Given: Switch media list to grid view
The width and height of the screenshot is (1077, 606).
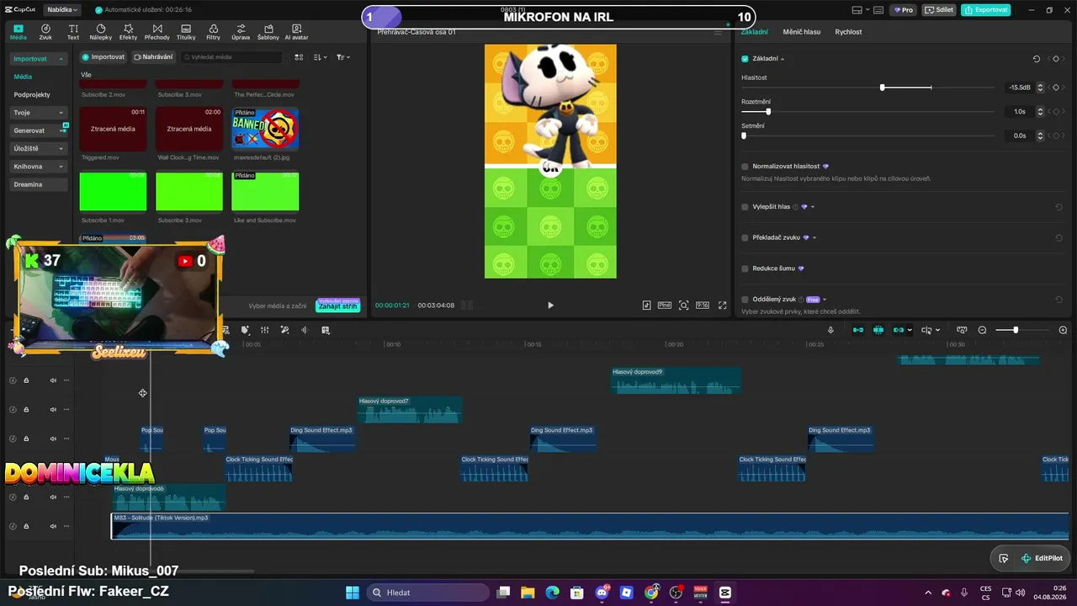Looking at the screenshot, I should pyautogui.click(x=299, y=57).
